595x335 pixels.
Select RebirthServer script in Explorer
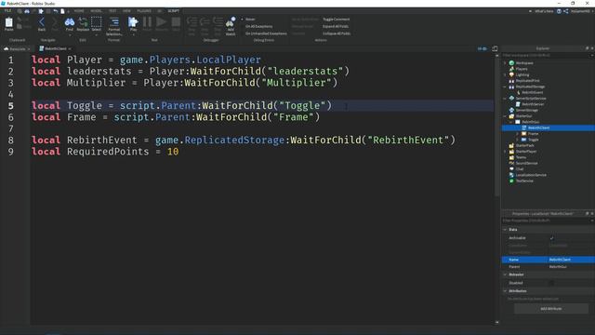point(533,104)
